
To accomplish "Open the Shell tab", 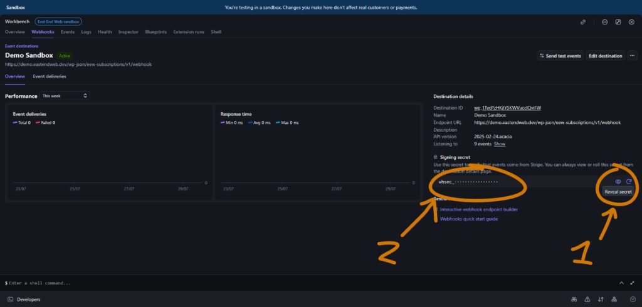I will pyautogui.click(x=216, y=32).
